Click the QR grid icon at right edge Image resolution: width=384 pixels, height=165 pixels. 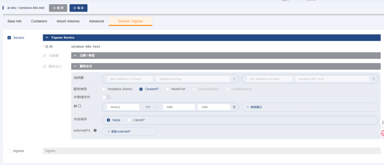coord(382,122)
